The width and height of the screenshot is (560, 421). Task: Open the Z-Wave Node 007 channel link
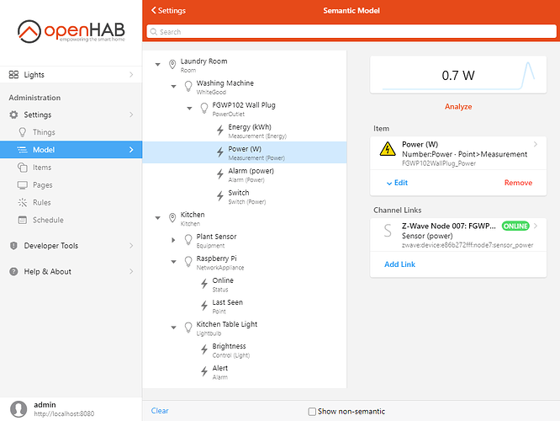pos(458,235)
